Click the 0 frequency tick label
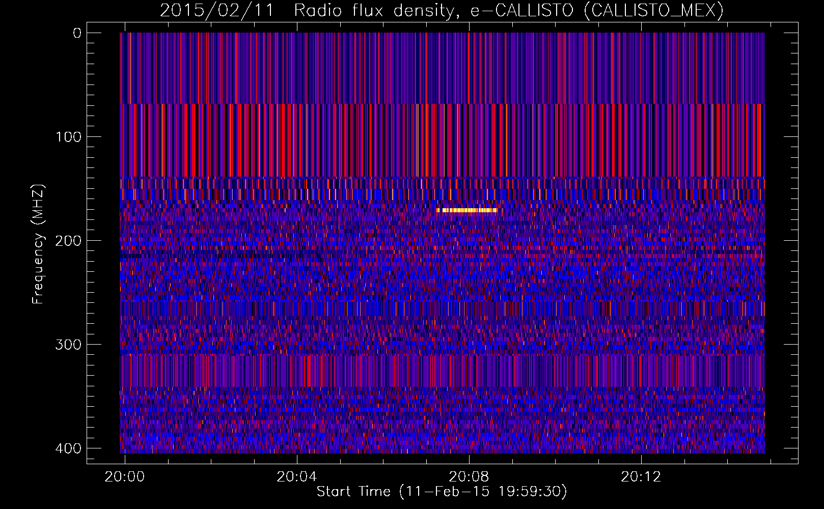 (x=77, y=33)
